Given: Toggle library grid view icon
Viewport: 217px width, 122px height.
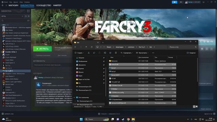Looking at the screenshot, I should [28, 11].
